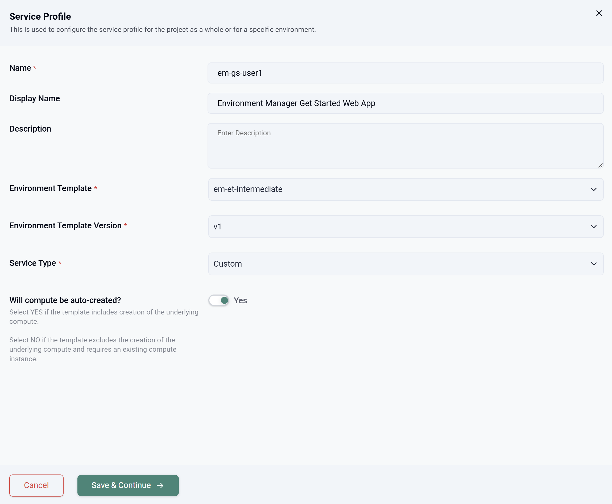This screenshot has width=612, height=504.
Task: Toggle off compute auto-creation
Action: pos(219,300)
